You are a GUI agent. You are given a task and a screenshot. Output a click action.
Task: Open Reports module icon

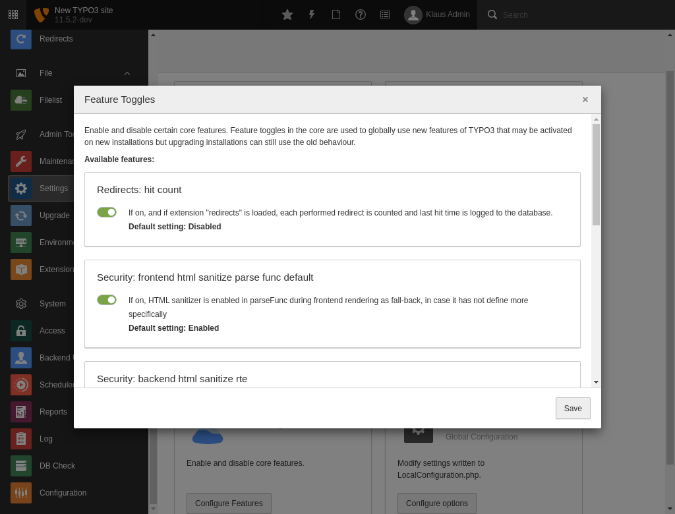pyautogui.click(x=21, y=412)
